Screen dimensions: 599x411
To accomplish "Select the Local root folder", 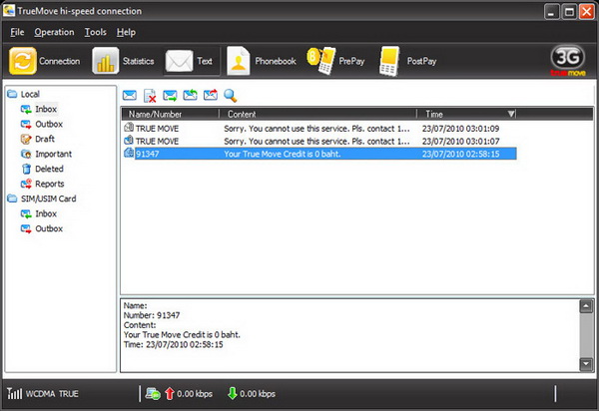I will tap(23, 94).
